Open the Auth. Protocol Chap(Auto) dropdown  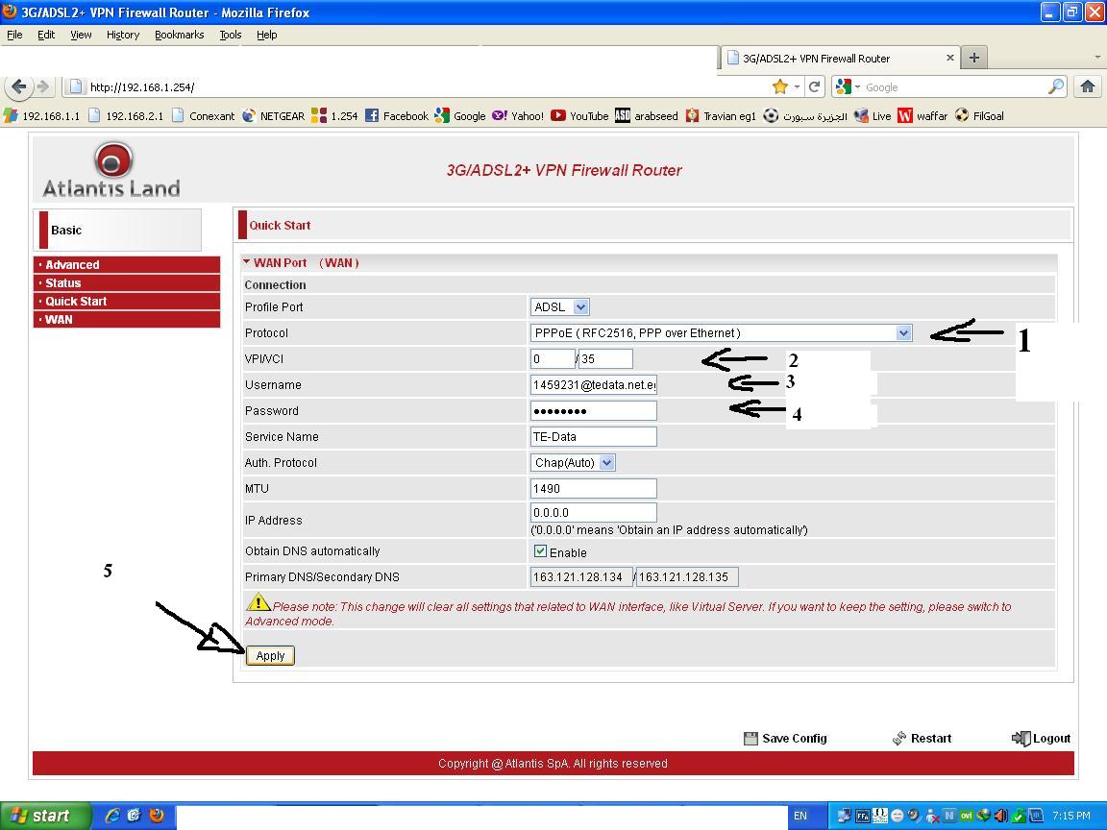pos(573,463)
